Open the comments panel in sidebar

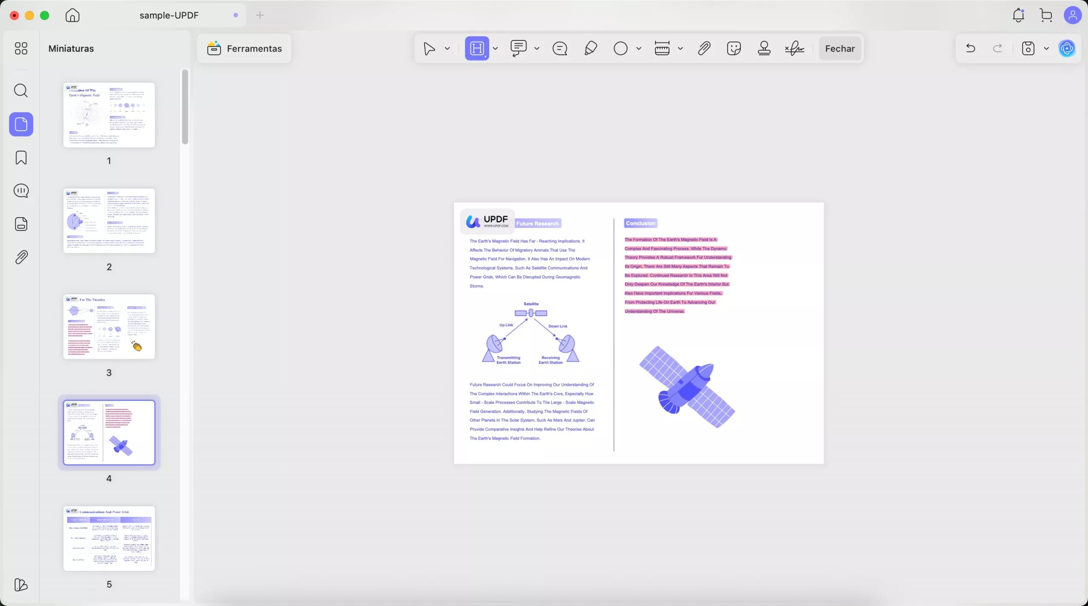(x=21, y=191)
